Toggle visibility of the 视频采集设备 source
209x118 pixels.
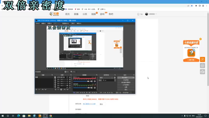tap(67, 77)
